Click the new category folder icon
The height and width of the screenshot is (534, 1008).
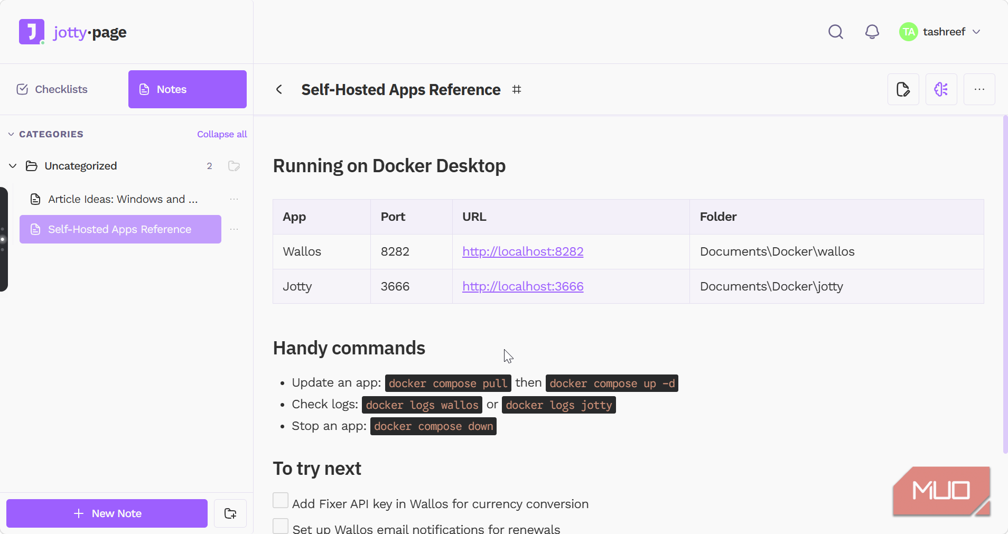pyautogui.click(x=230, y=513)
